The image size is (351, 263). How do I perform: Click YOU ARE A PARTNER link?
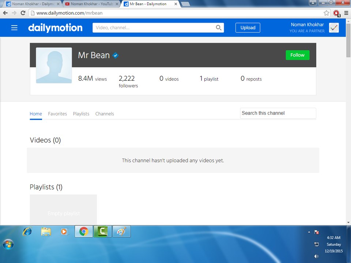tap(307, 31)
